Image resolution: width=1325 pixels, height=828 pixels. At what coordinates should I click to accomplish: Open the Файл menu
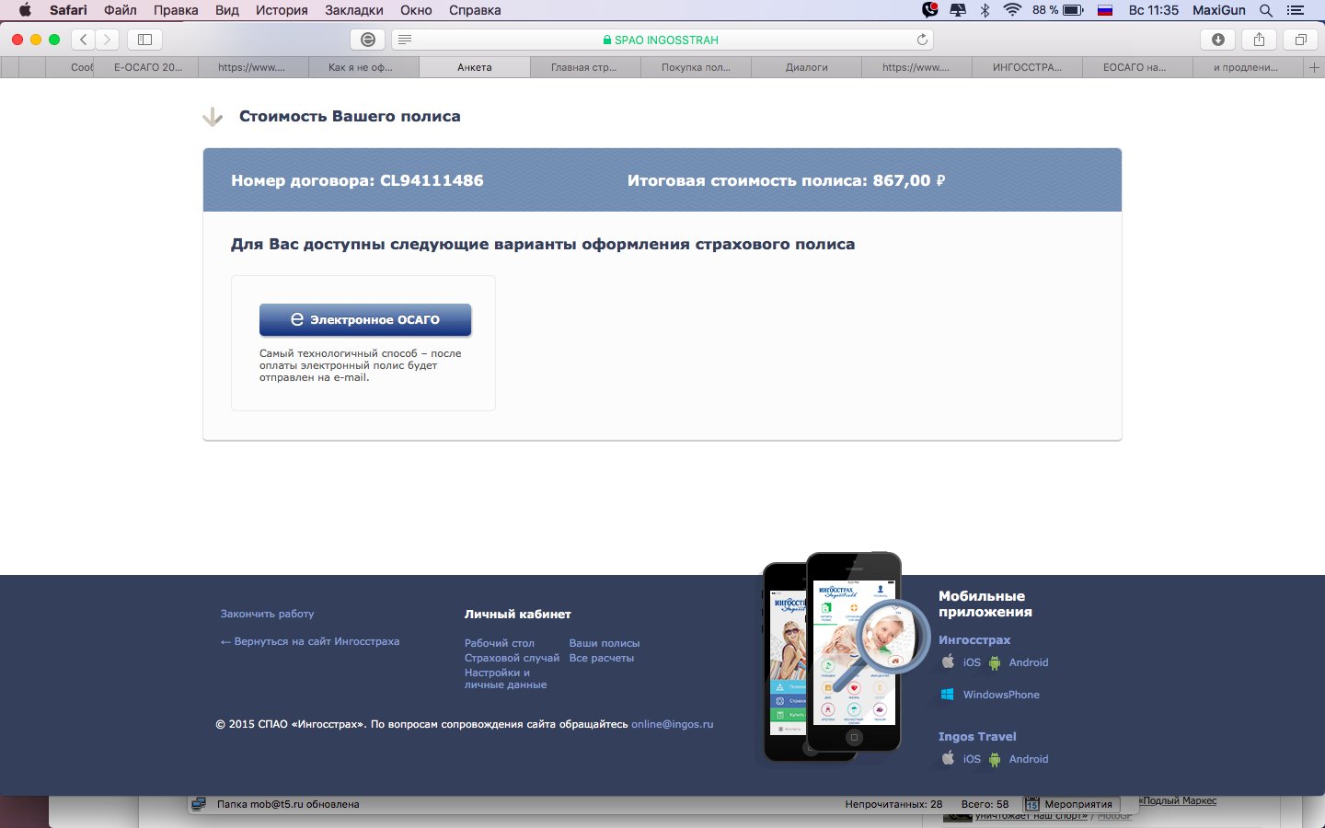tap(121, 10)
